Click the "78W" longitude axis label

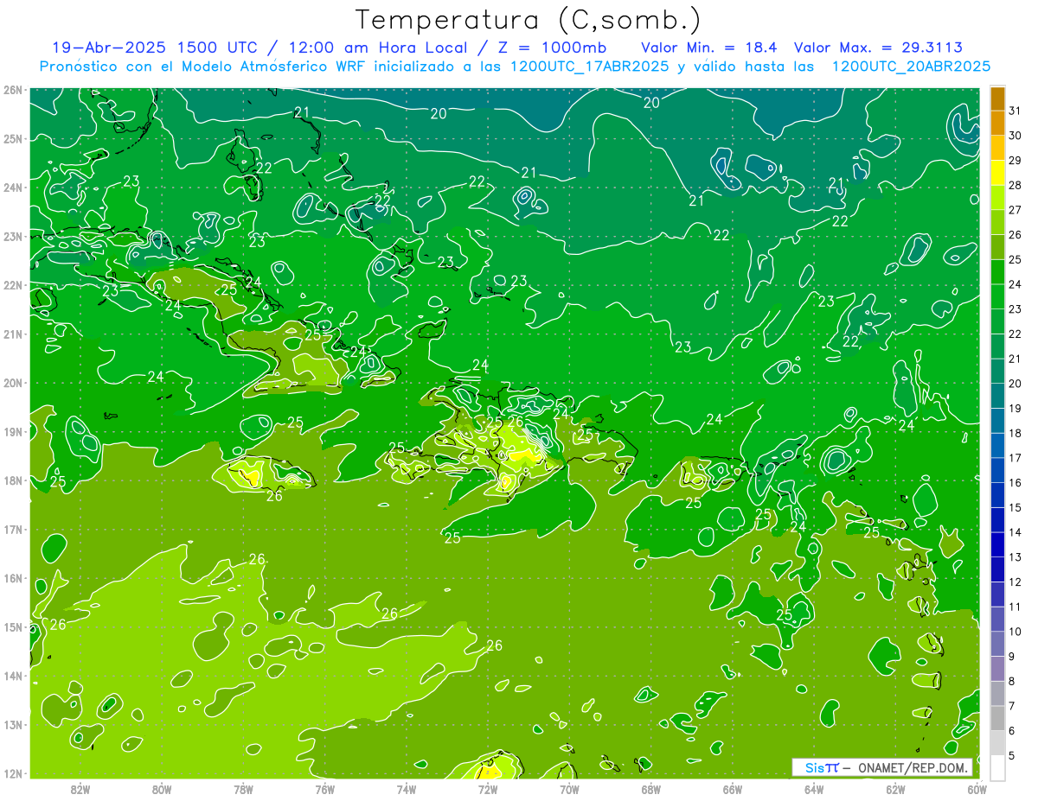click(243, 790)
